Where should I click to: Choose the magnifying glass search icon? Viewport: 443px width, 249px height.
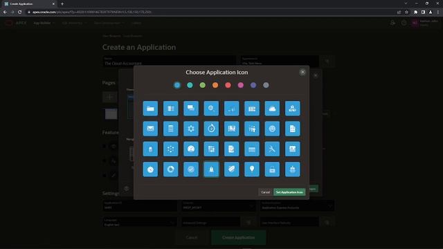pyautogui.click(x=211, y=109)
